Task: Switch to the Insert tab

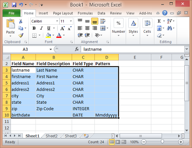Action: pos(43,13)
